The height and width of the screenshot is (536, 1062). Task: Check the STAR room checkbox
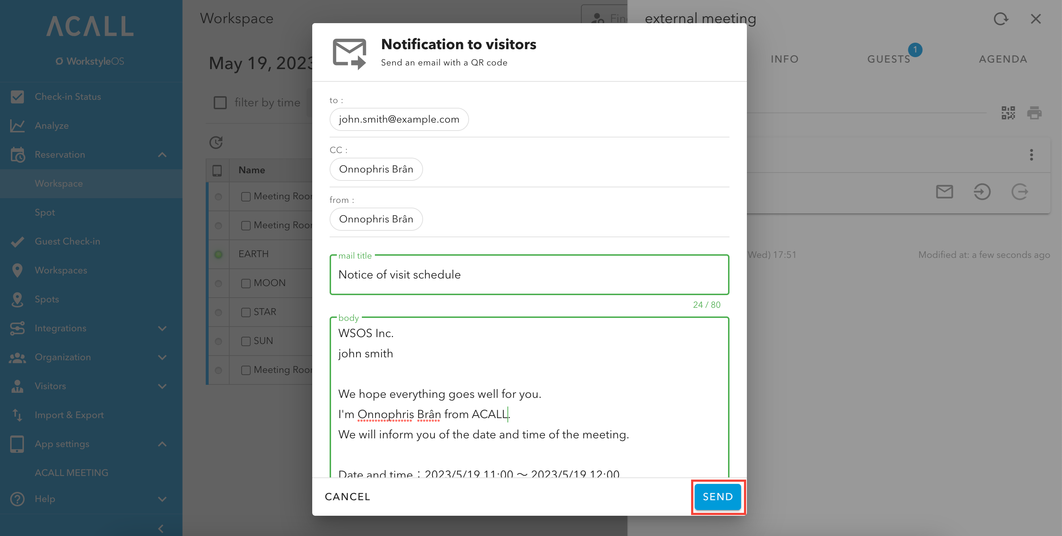[246, 312]
